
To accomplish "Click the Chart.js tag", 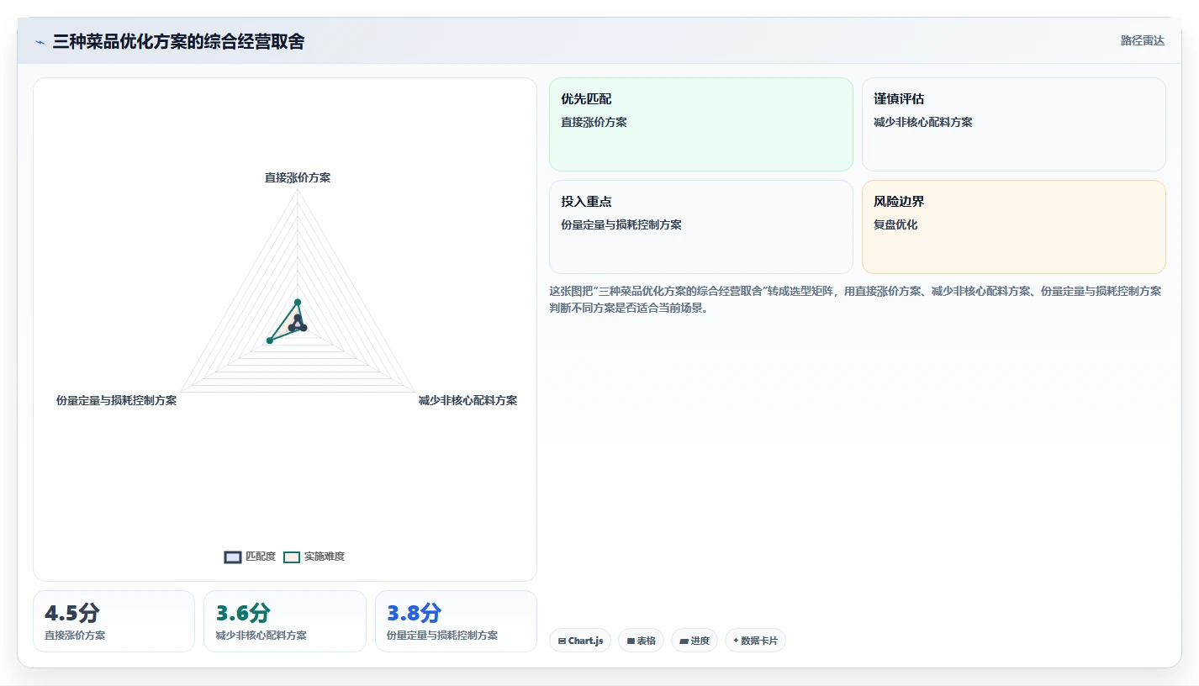I will (580, 641).
